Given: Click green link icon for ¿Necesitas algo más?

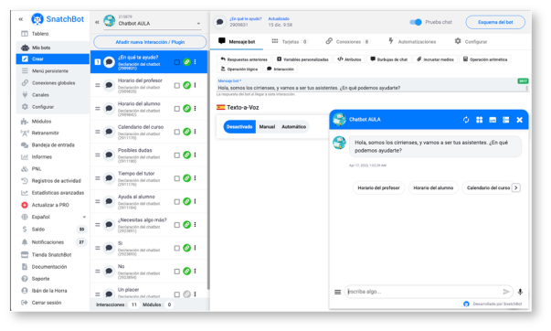Looking at the screenshot, I should pyautogui.click(x=187, y=224).
